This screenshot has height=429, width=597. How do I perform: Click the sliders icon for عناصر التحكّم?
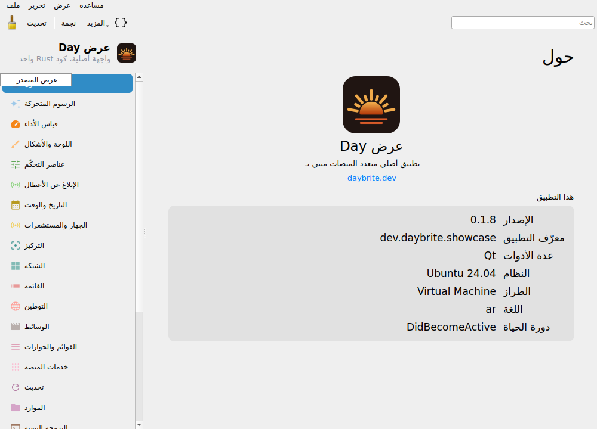click(16, 164)
